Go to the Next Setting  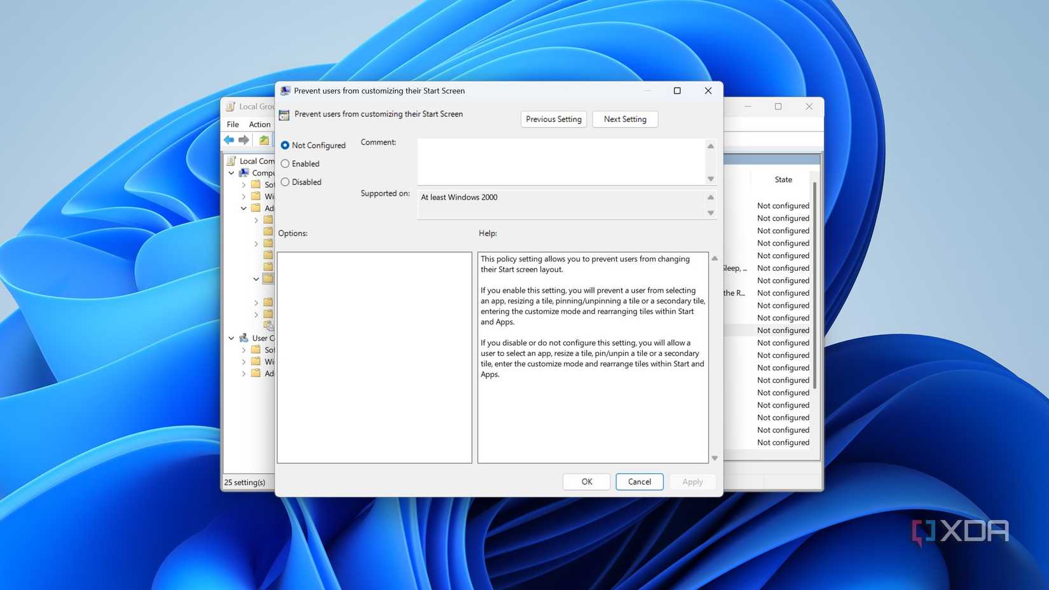624,120
